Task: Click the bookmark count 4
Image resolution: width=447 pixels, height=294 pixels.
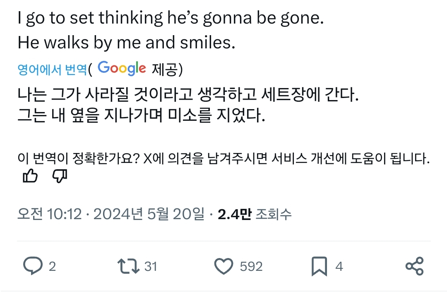Action: pos(339,267)
